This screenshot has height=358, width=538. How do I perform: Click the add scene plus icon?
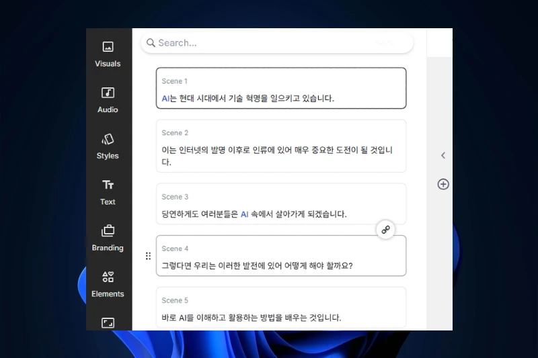443,184
